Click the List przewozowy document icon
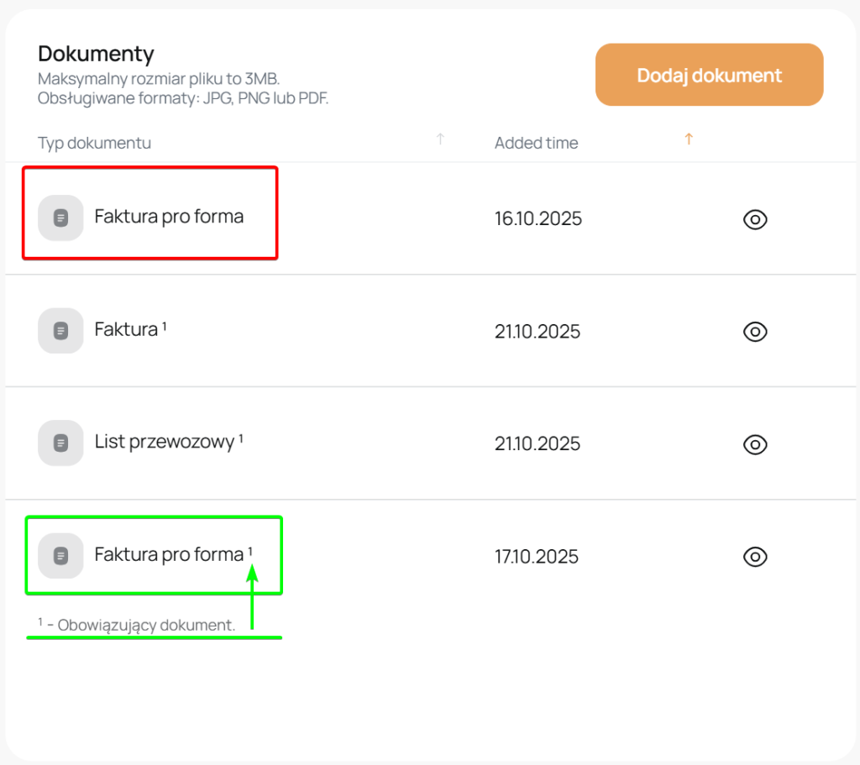860x765 pixels. (x=60, y=443)
